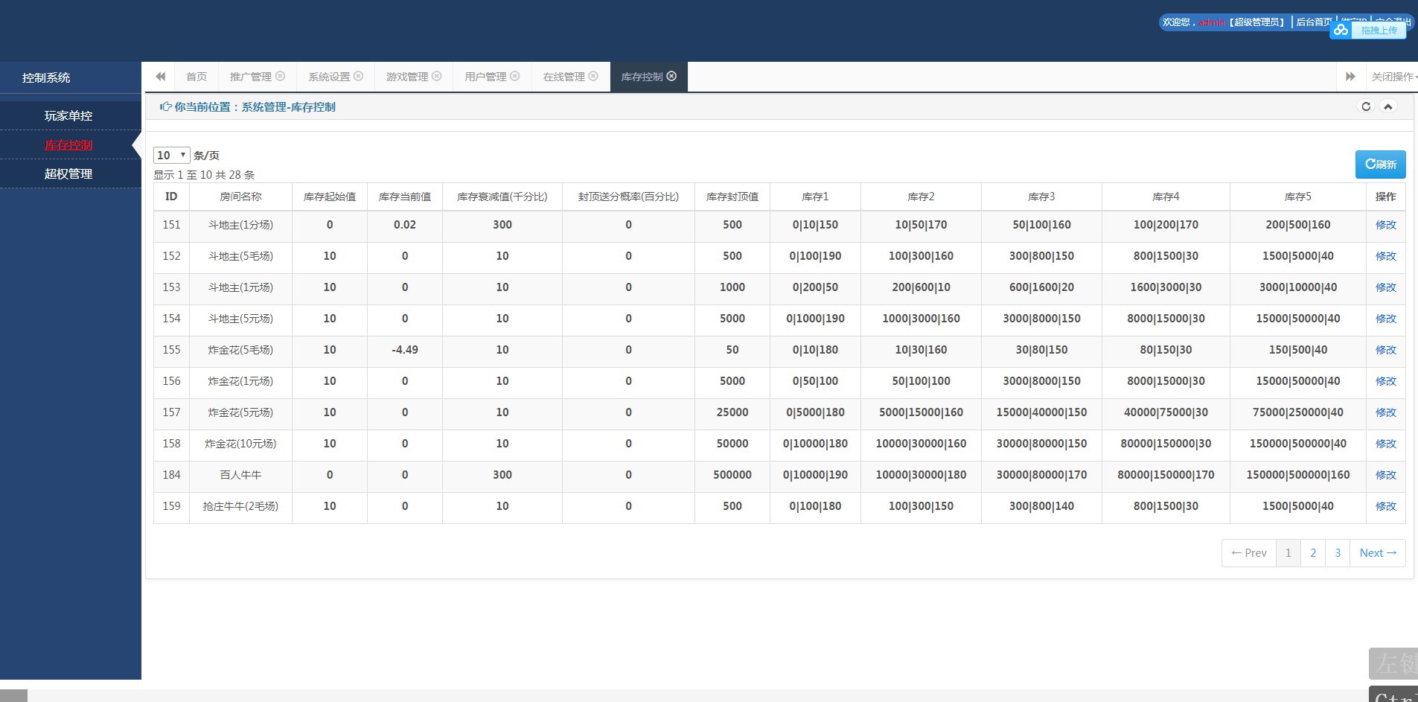The width and height of the screenshot is (1418, 702).
Task: Close the 库存控制 tab via its X icon
Action: tap(671, 76)
